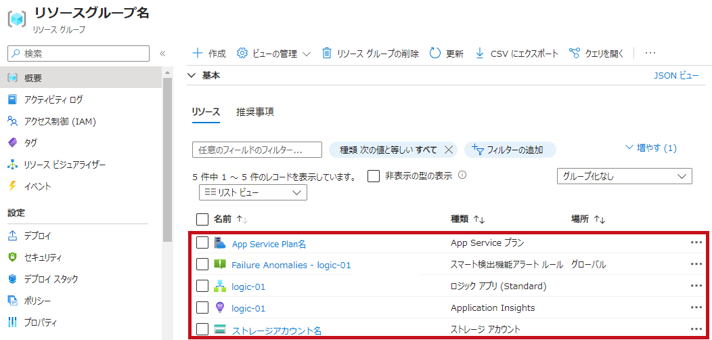This screenshot has height=340, width=712.
Task: Click the 作成 plus icon
Action: 198,54
